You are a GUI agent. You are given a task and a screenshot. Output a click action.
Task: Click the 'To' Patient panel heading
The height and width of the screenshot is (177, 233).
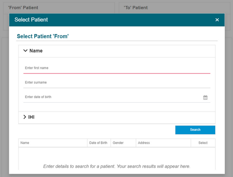pos(135,8)
